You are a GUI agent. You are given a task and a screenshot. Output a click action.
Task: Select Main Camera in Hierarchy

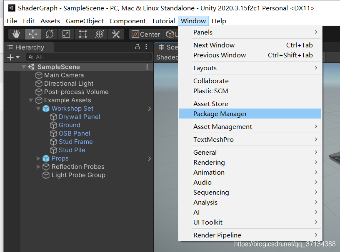point(64,75)
